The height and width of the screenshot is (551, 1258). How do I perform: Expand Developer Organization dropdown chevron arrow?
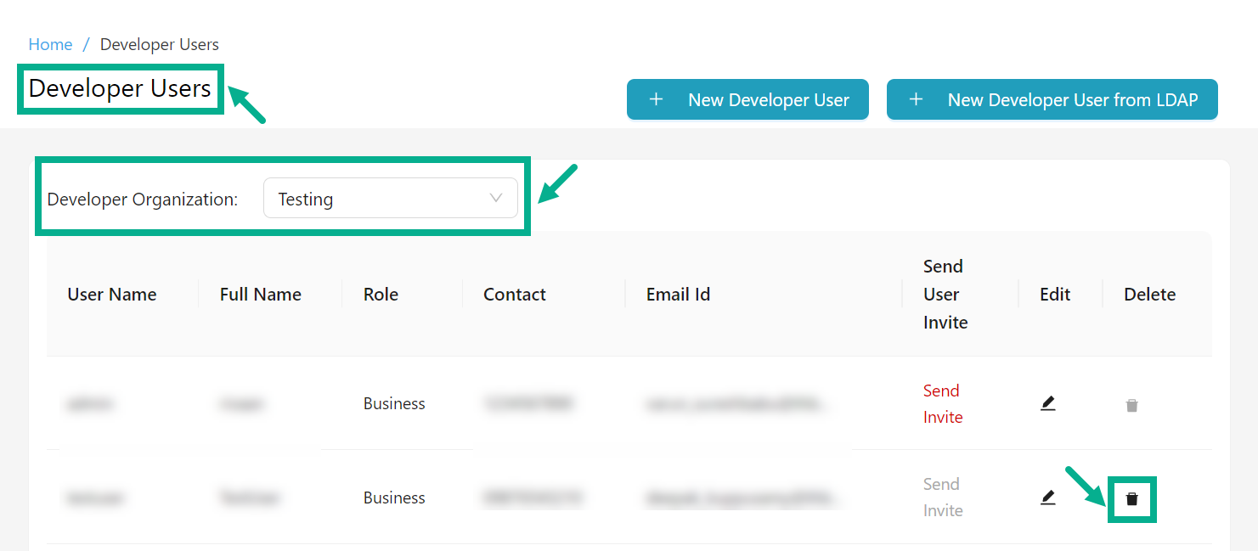coord(496,199)
